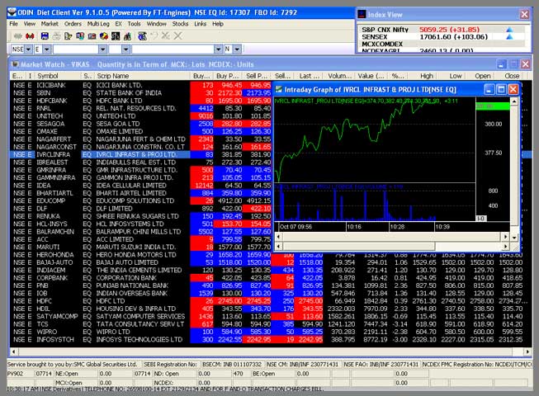The height and width of the screenshot is (396, 539).
Task: Open the Tools menu
Action: 134,24
